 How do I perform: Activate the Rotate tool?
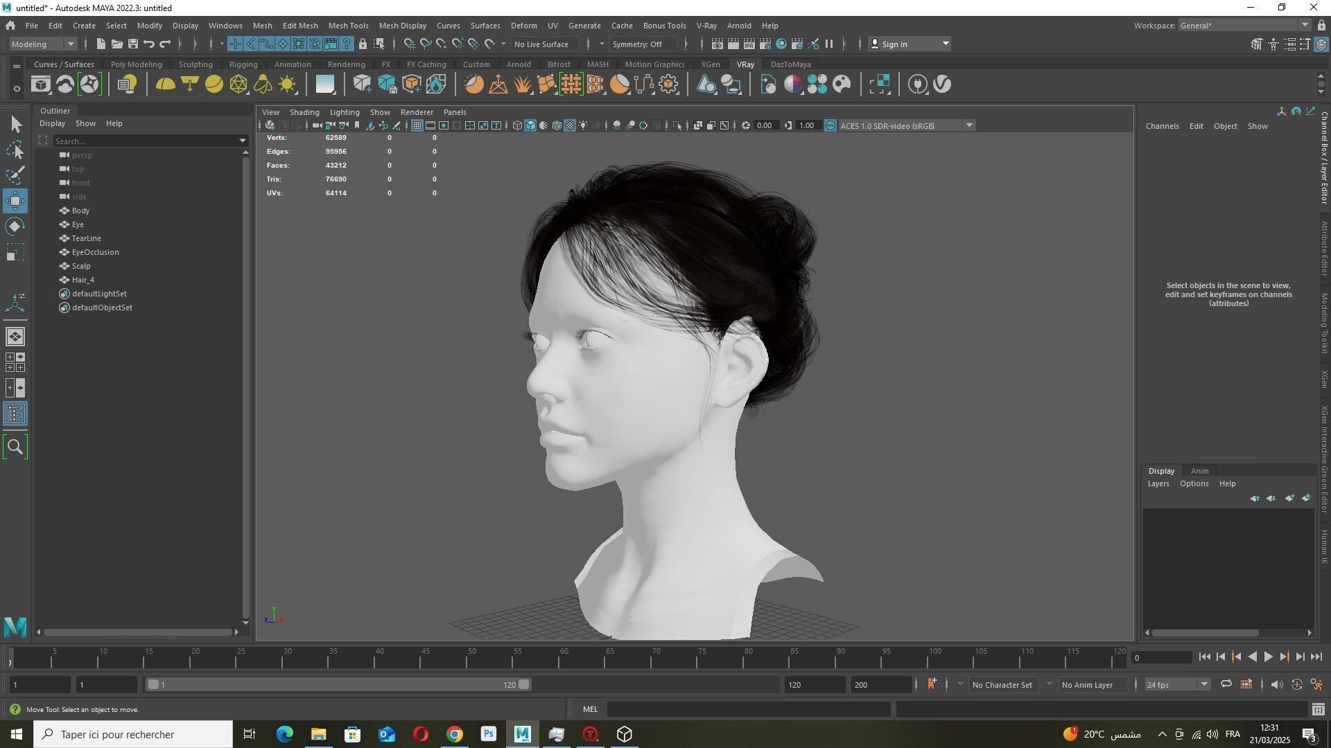15,226
